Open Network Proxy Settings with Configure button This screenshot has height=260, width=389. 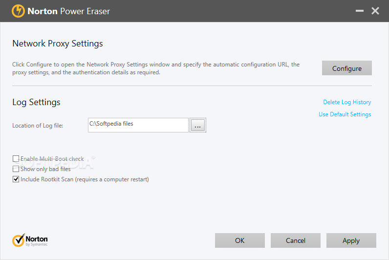tap(347, 68)
